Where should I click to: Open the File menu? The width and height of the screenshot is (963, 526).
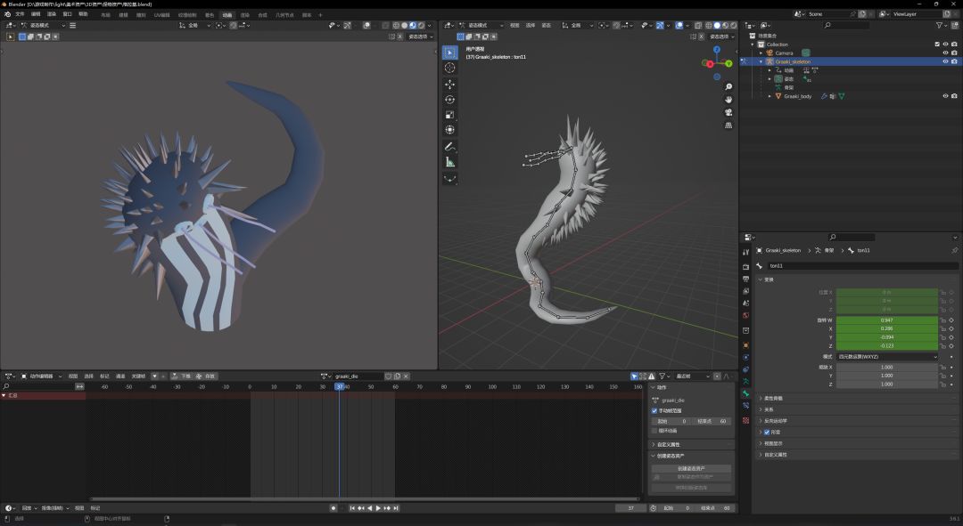pos(20,14)
